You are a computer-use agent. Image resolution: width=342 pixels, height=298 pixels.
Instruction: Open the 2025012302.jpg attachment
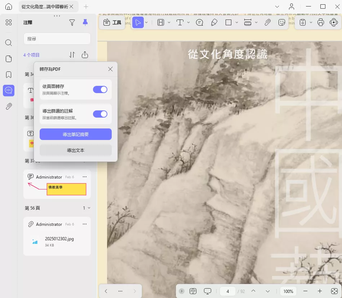57,241
